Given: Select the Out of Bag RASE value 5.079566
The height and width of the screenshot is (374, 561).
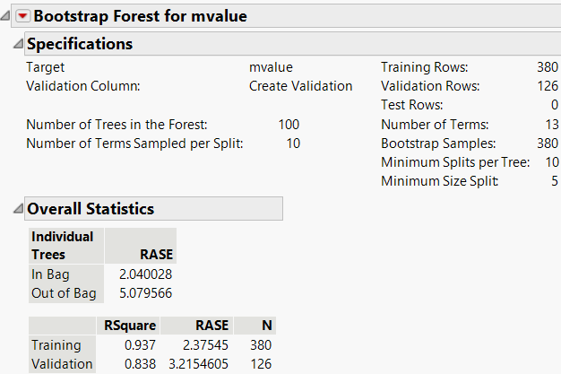Looking at the screenshot, I should click(x=145, y=293).
